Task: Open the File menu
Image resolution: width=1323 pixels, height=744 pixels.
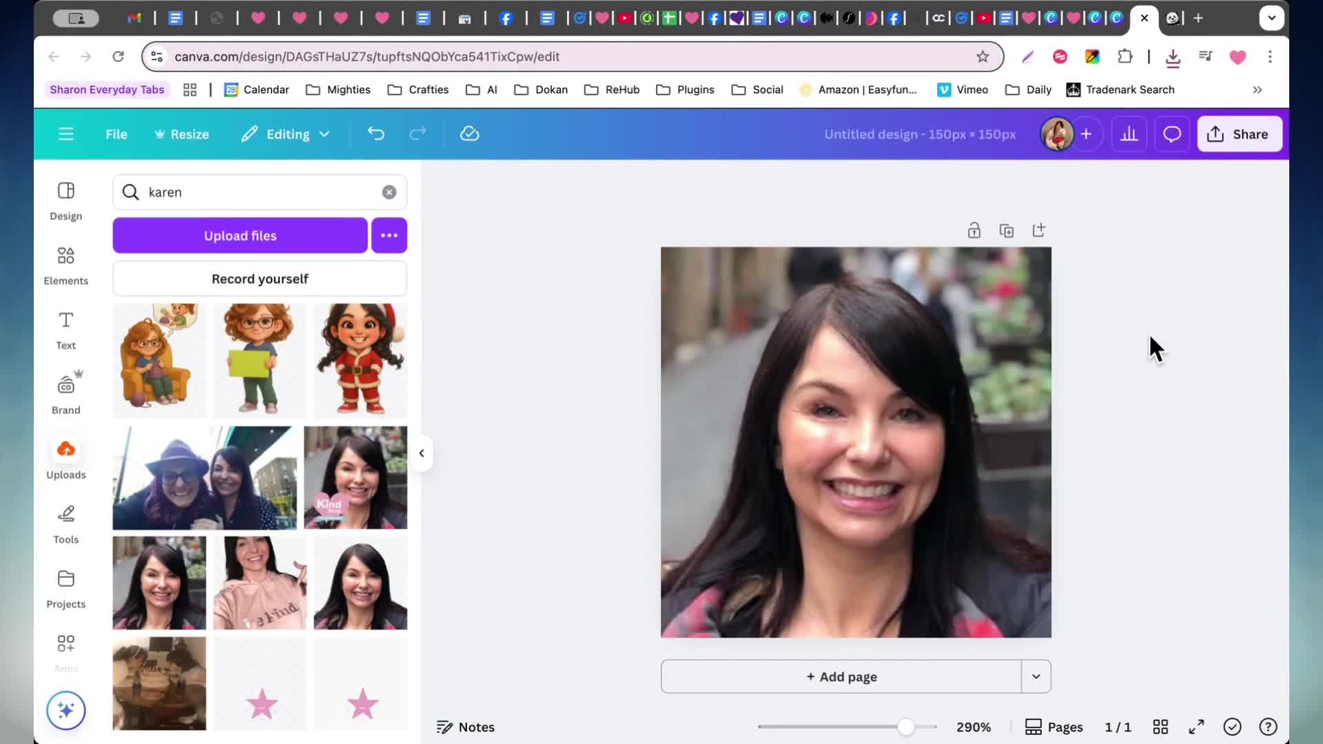Action: pos(116,134)
